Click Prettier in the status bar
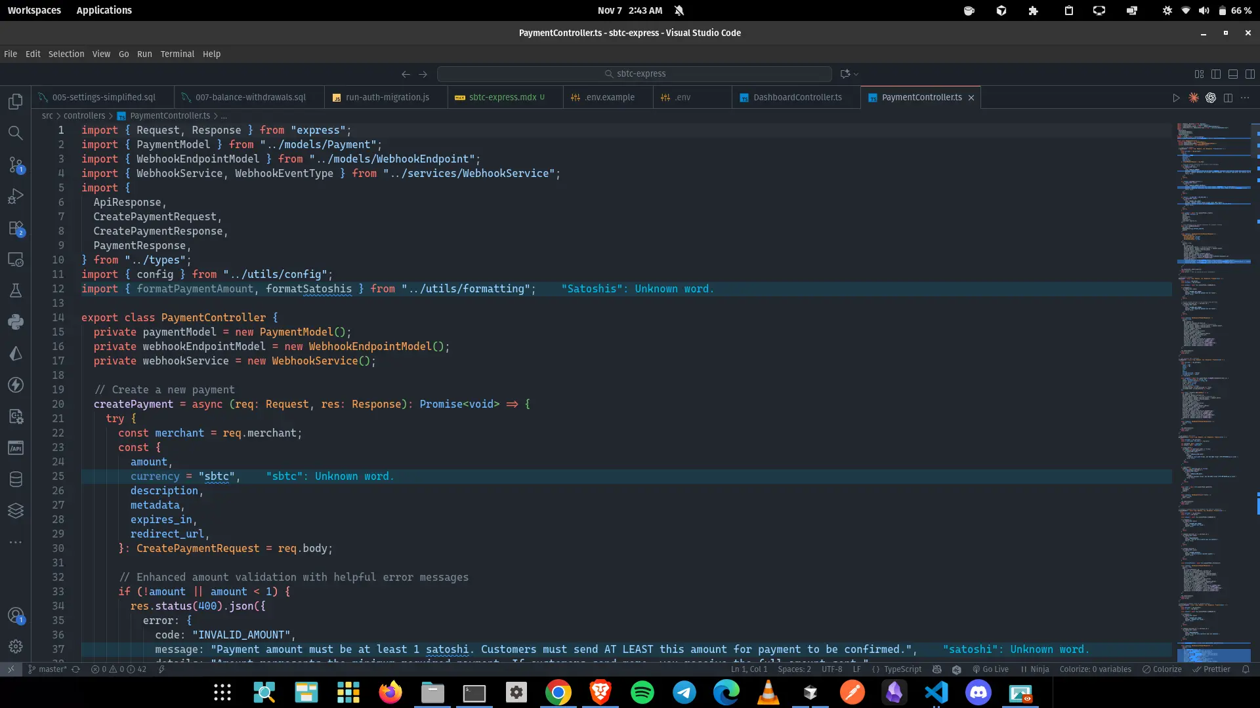1260x708 pixels. point(1212,669)
